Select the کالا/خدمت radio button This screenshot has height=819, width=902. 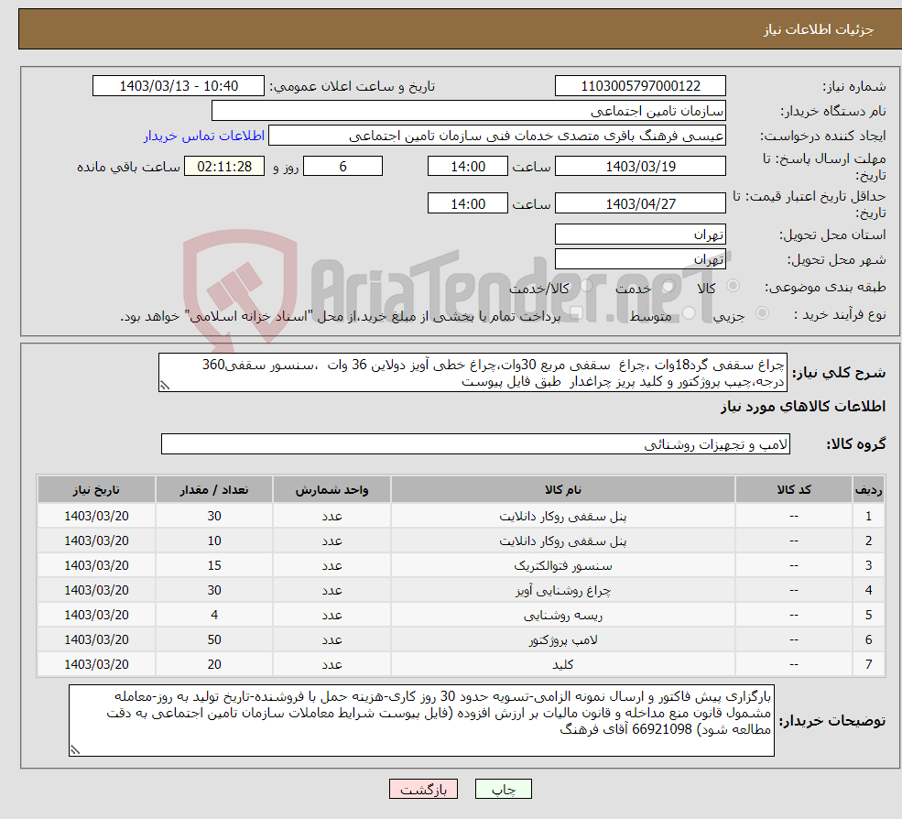(x=586, y=286)
